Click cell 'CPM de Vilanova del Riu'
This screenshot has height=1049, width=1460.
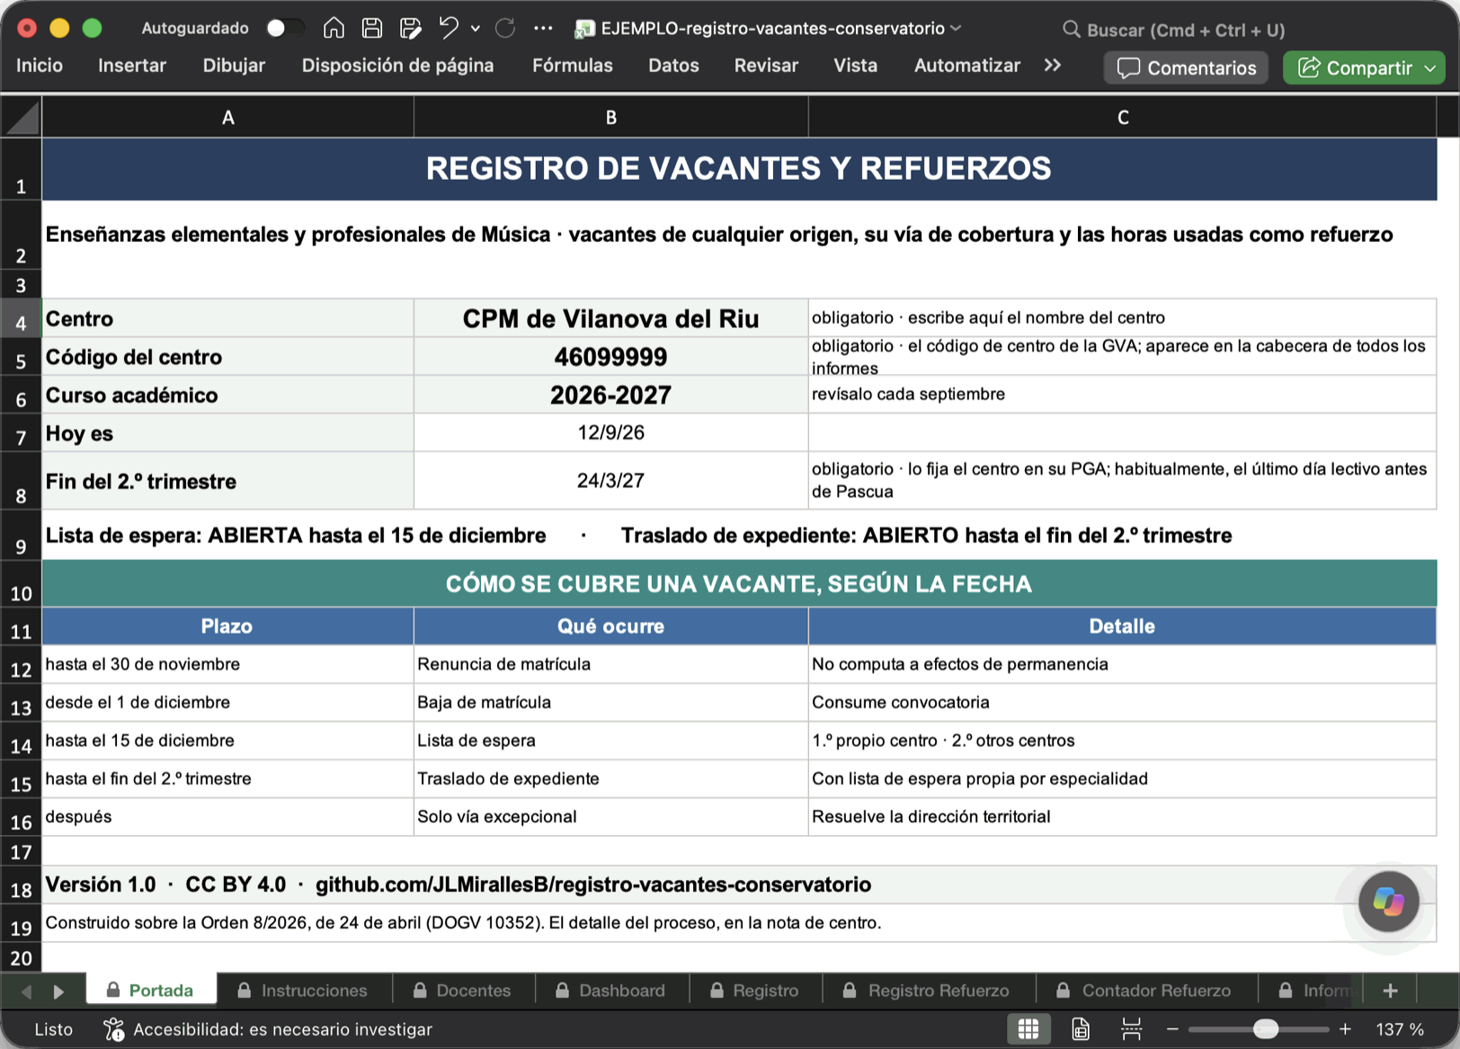tap(610, 318)
